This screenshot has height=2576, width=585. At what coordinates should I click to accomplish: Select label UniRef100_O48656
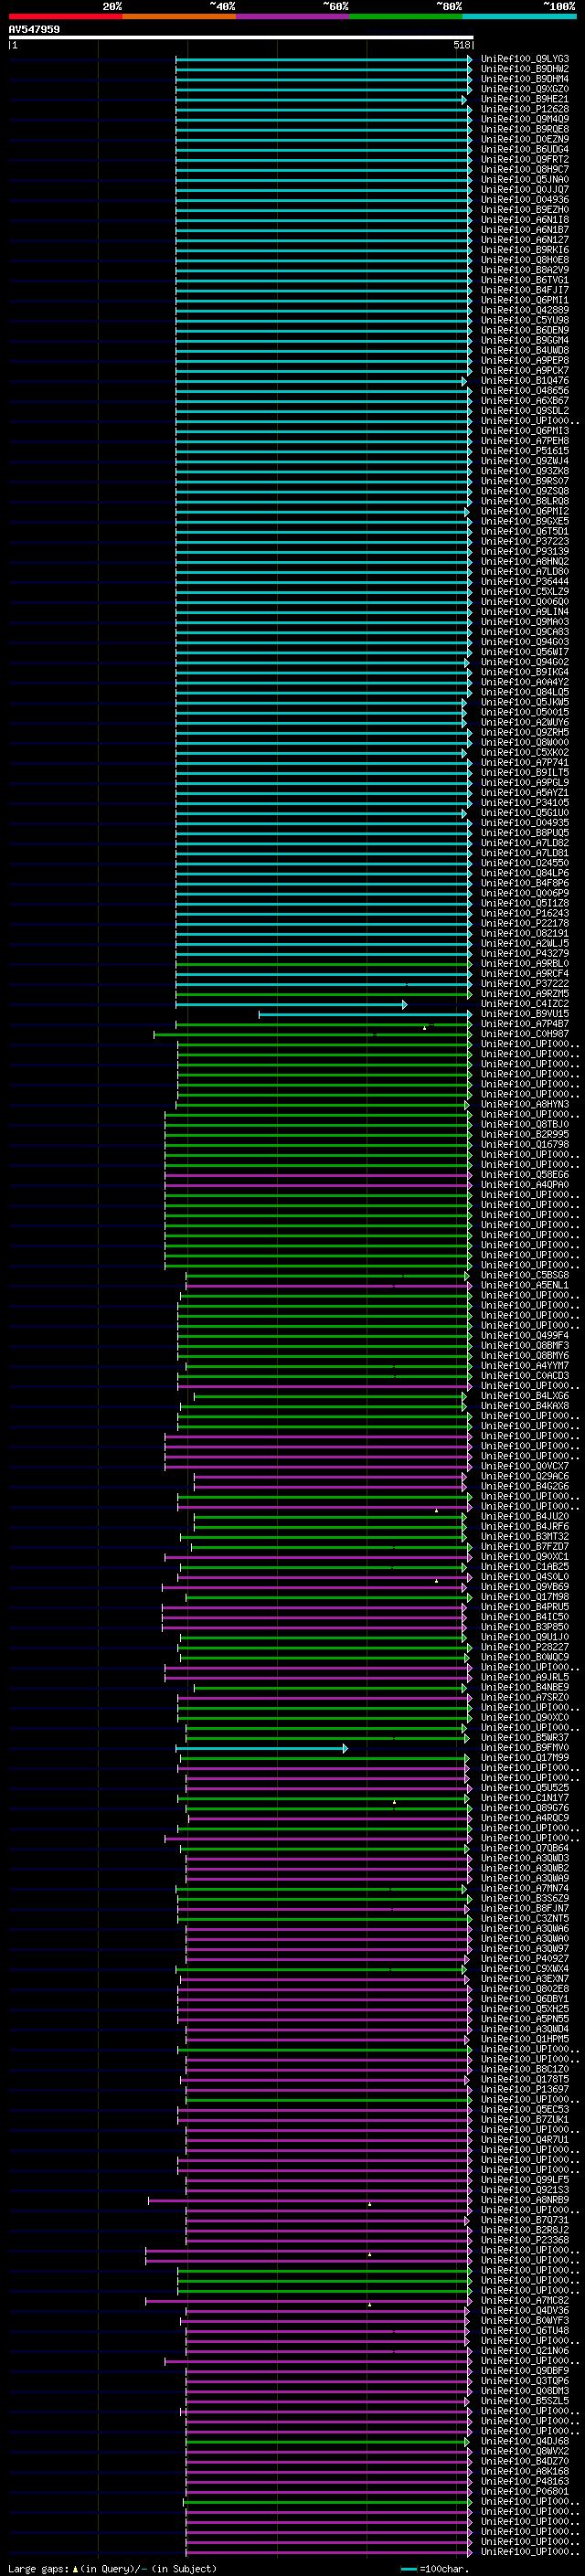pos(525,390)
